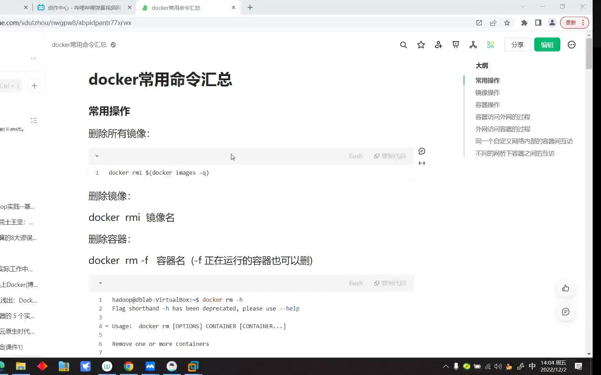Open the browser extensions puzzle icon
The width and height of the screenshot is (601, 375).
[524, 23]
